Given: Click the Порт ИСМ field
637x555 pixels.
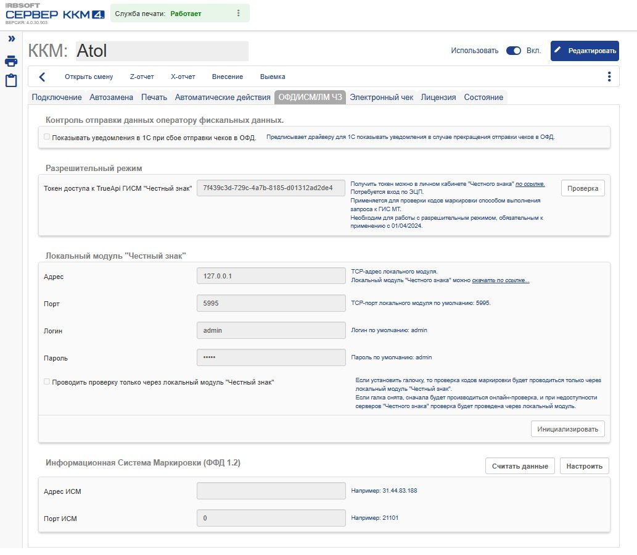Looking at the screenshot, I should point(271,518).
